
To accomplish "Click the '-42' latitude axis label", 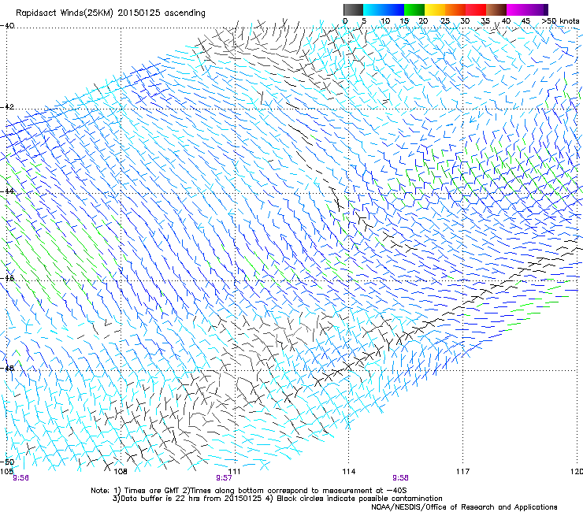I will [x=7, y=107].
